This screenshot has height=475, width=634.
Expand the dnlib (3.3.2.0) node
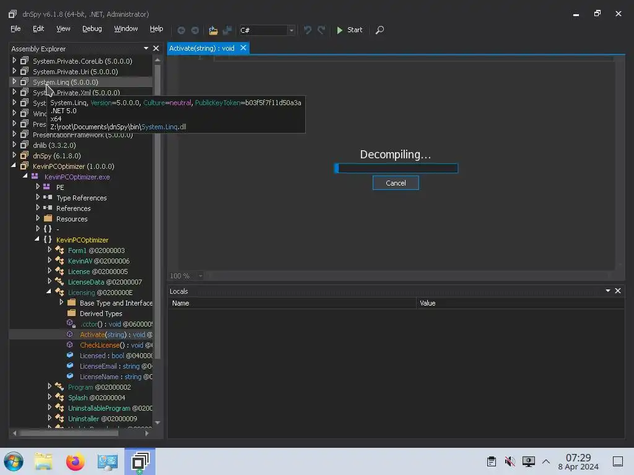tap(14, 145)
